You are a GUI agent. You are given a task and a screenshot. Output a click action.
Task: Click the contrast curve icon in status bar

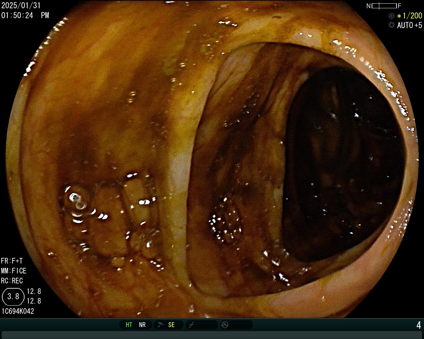(x=191, y=325)
